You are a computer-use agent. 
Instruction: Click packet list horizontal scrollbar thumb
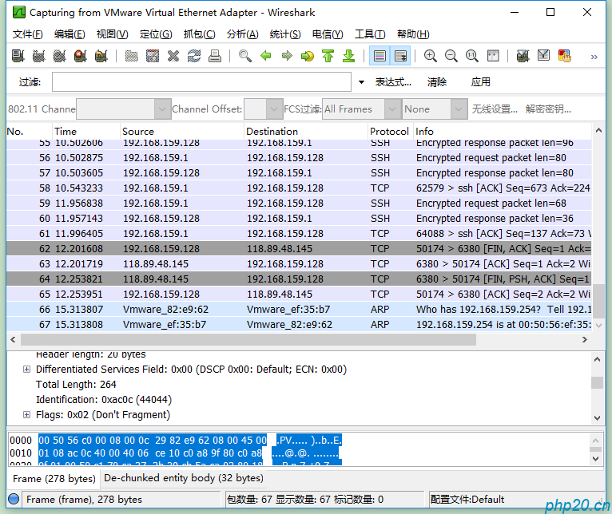(x=248, y=340)
